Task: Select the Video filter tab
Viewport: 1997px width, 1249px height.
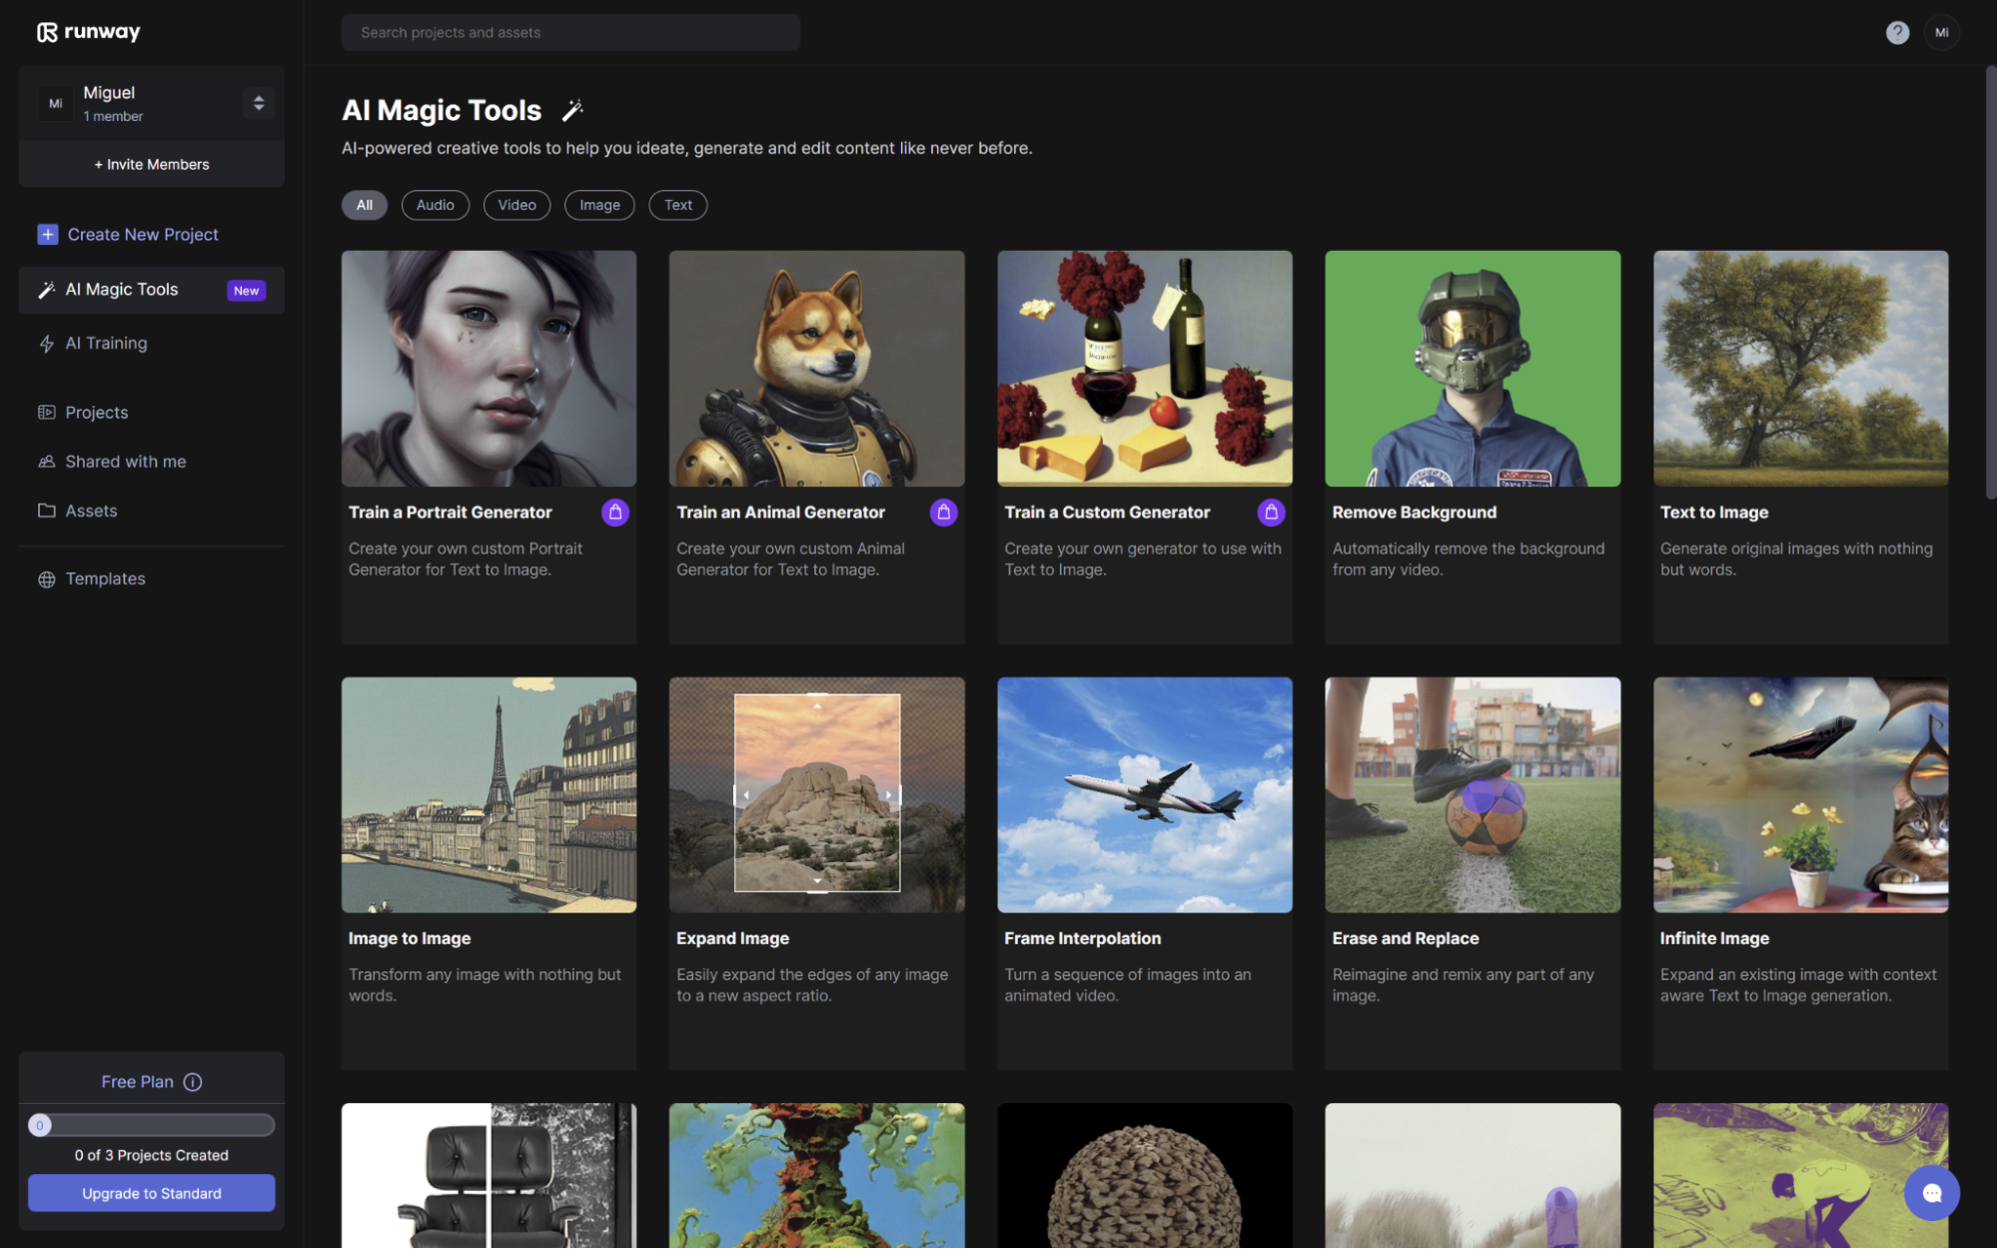Action: click(x=516, y=204)
